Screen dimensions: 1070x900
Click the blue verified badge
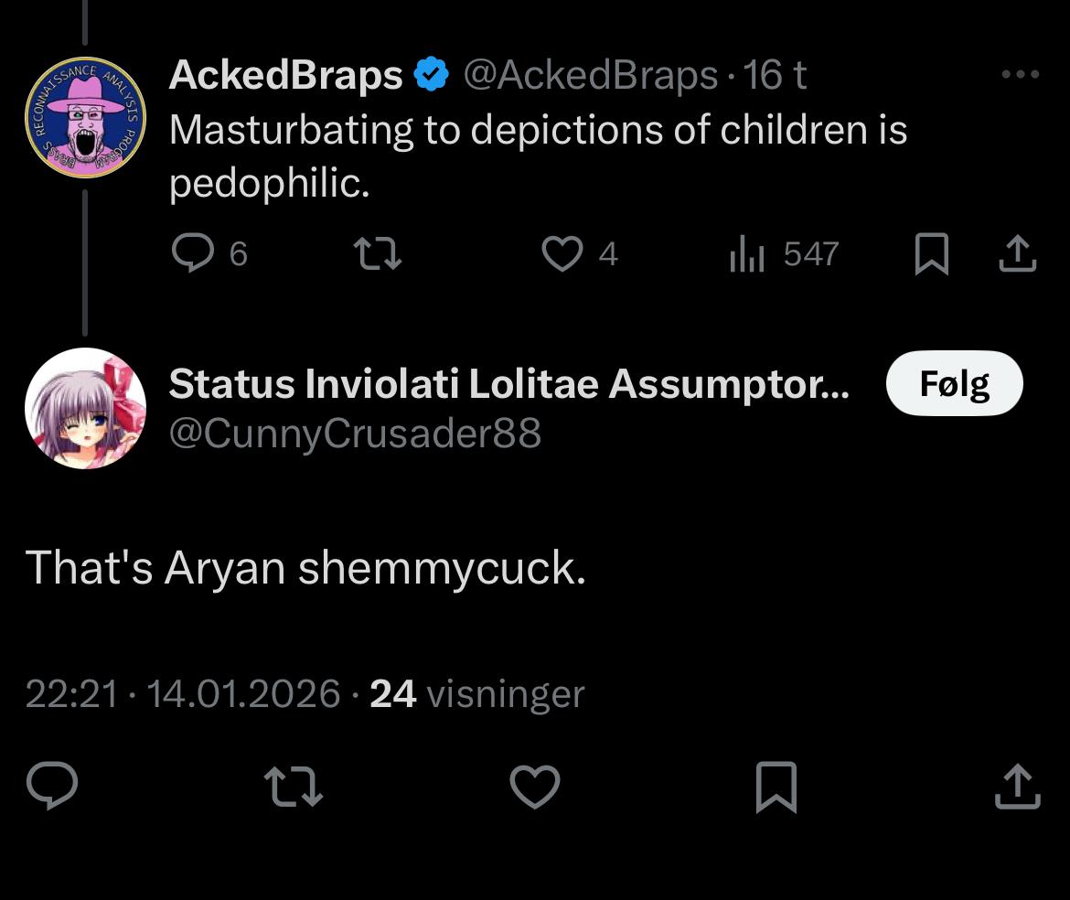[432, 75]
